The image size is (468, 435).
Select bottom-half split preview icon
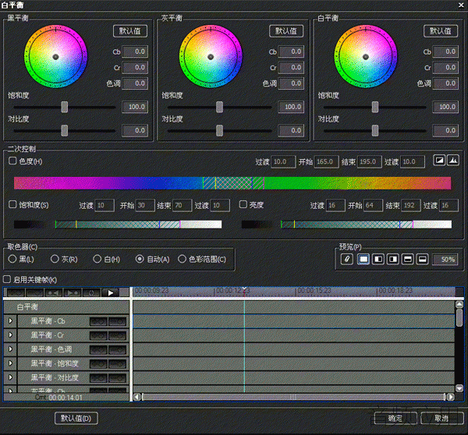[x=422, y=259]
